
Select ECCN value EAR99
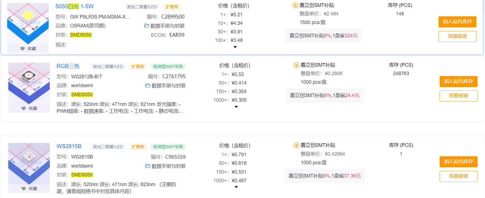177,35
